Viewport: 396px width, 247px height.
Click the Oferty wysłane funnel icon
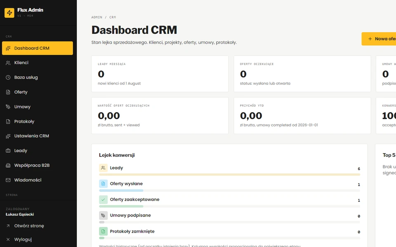tap(103, 184)
